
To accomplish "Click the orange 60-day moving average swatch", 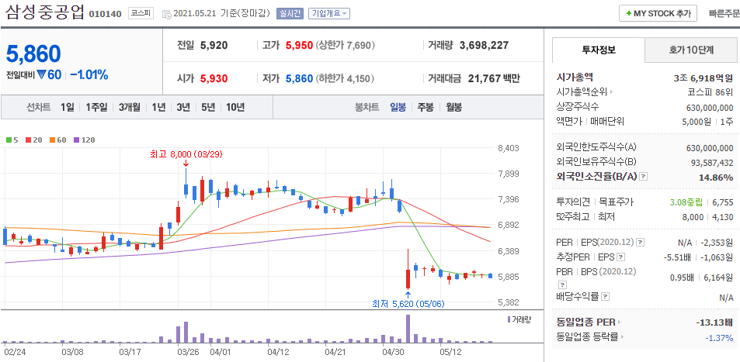I will 52,140.
